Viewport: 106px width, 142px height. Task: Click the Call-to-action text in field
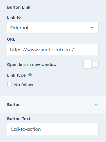click(26, 129)
